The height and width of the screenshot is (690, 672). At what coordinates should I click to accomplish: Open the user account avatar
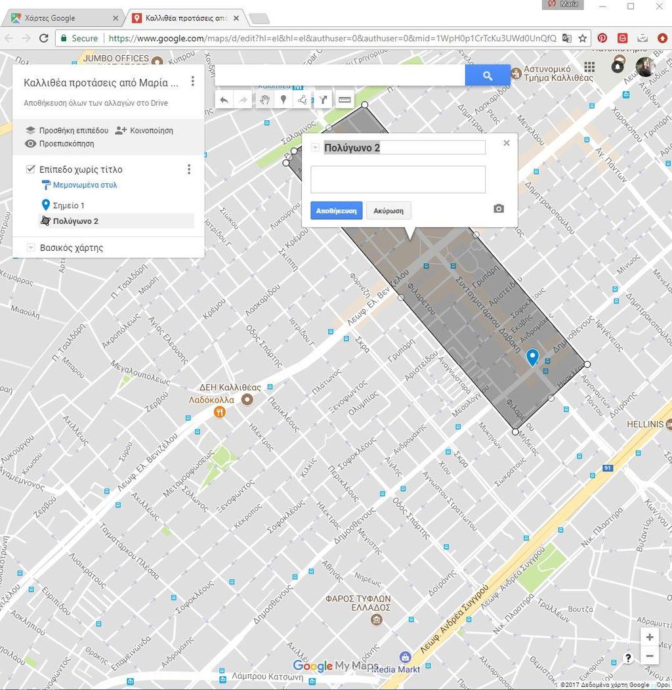646,67
